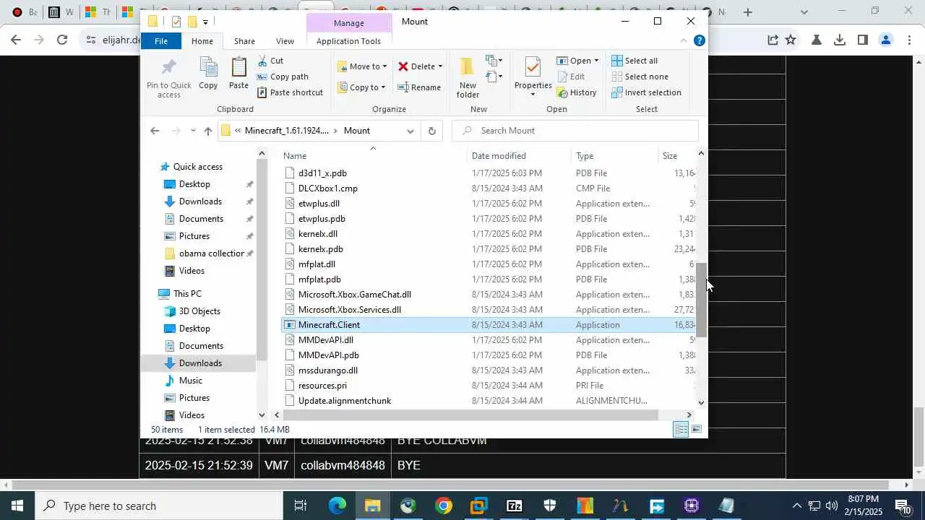Bookmark this page in Chrome

(x=791, y=40)
